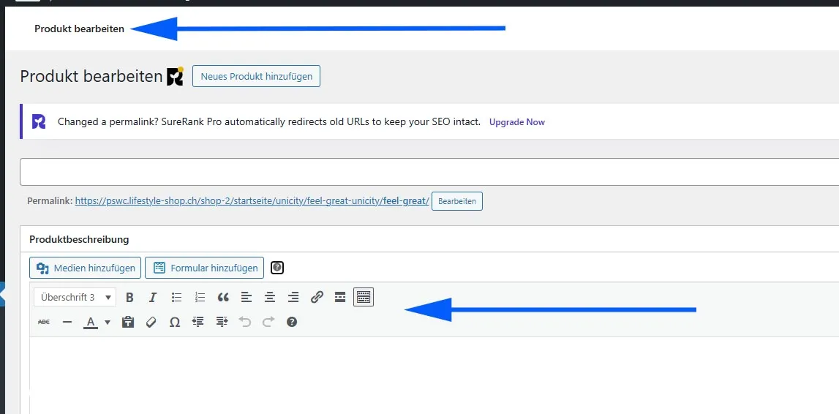Image resolution: width=839 pixels, height=414 pixels.
Task: Focus the product title input field
Action: pos(429,172)
